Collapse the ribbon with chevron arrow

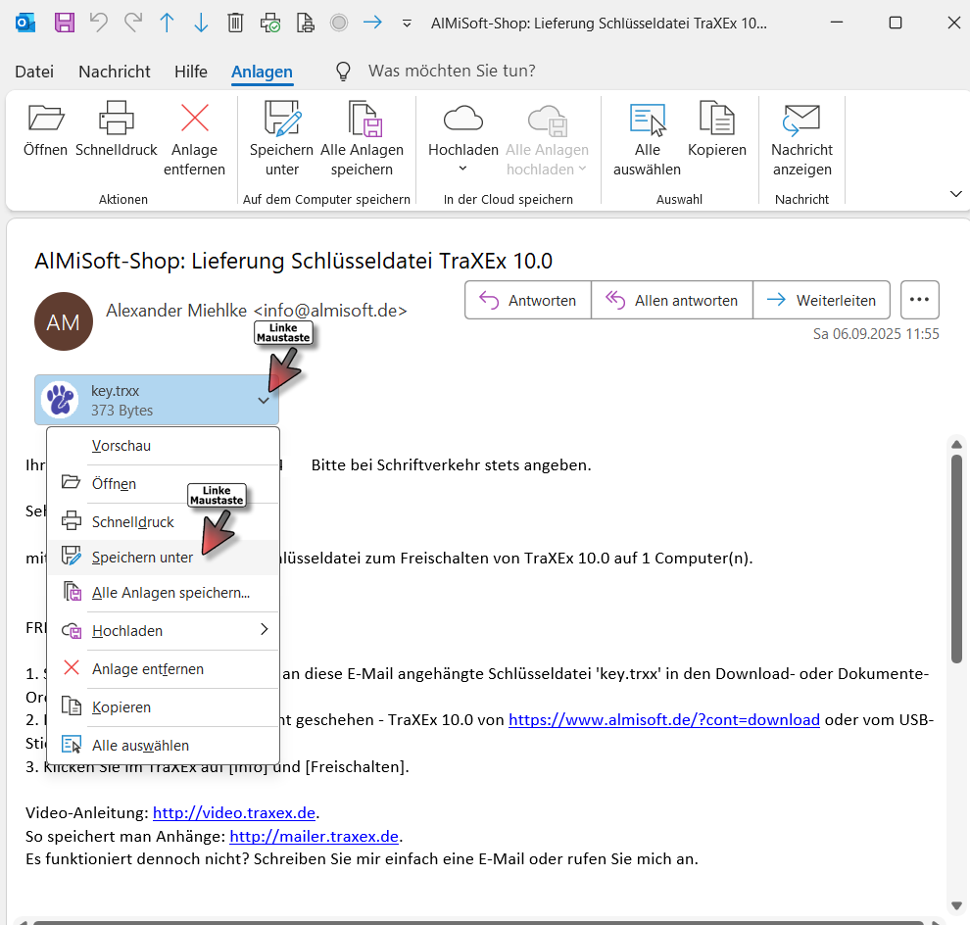pos(956,194)
